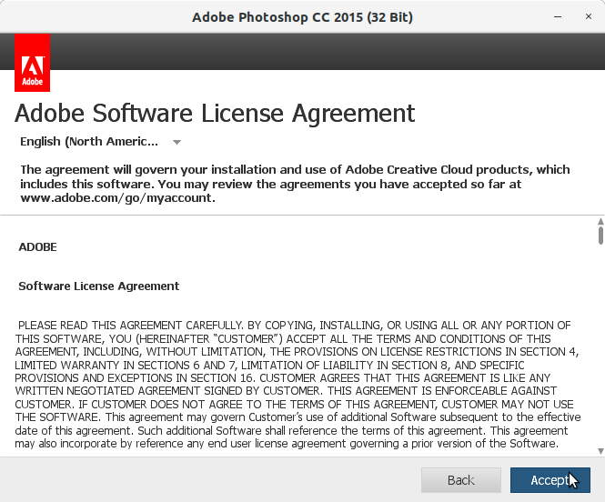This screenshot has height=502, width=605.
Task: Click the Accept button
Action: coord(550,480)
